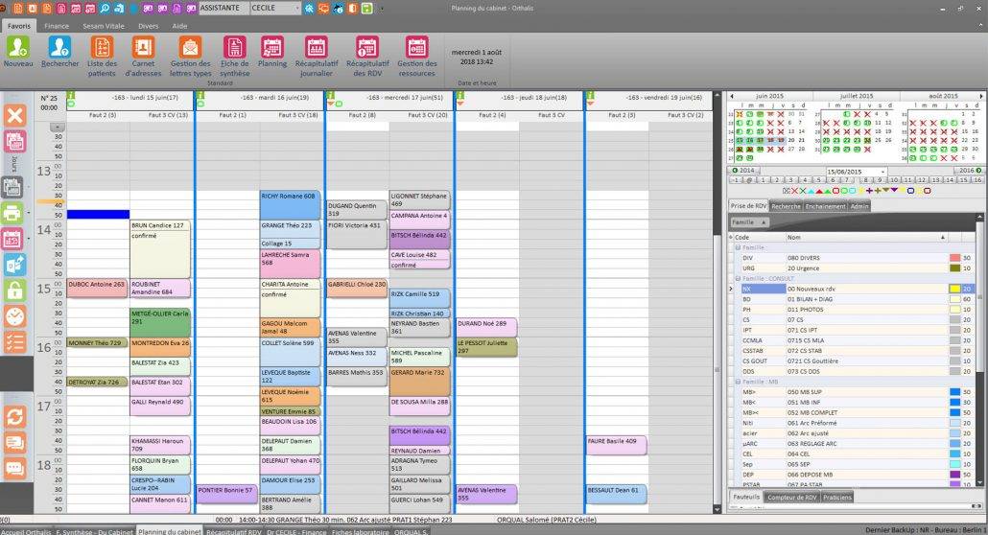Collapse the Famille : MB group
988x535 pixels.
click(736, 382)
